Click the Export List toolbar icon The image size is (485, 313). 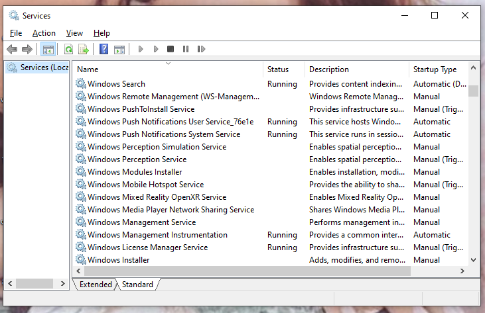pos(84,49)
